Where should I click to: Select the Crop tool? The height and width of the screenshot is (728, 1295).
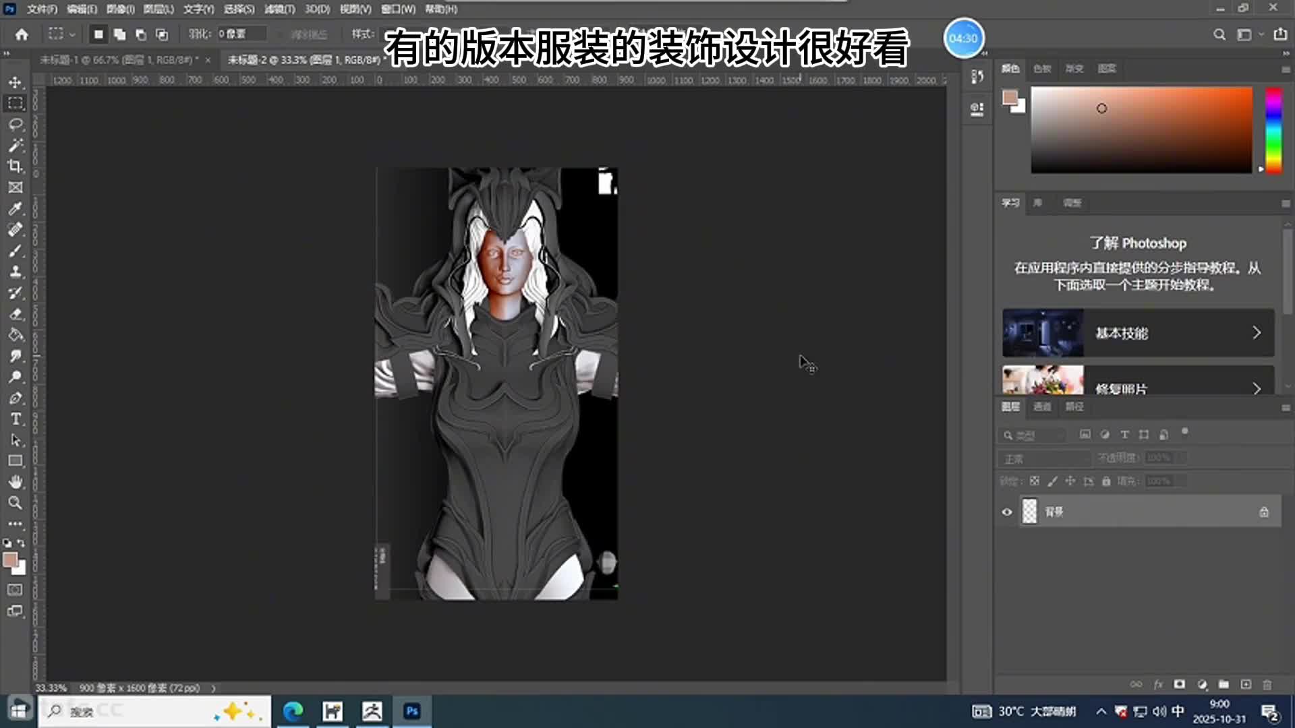tap(15, 166)
